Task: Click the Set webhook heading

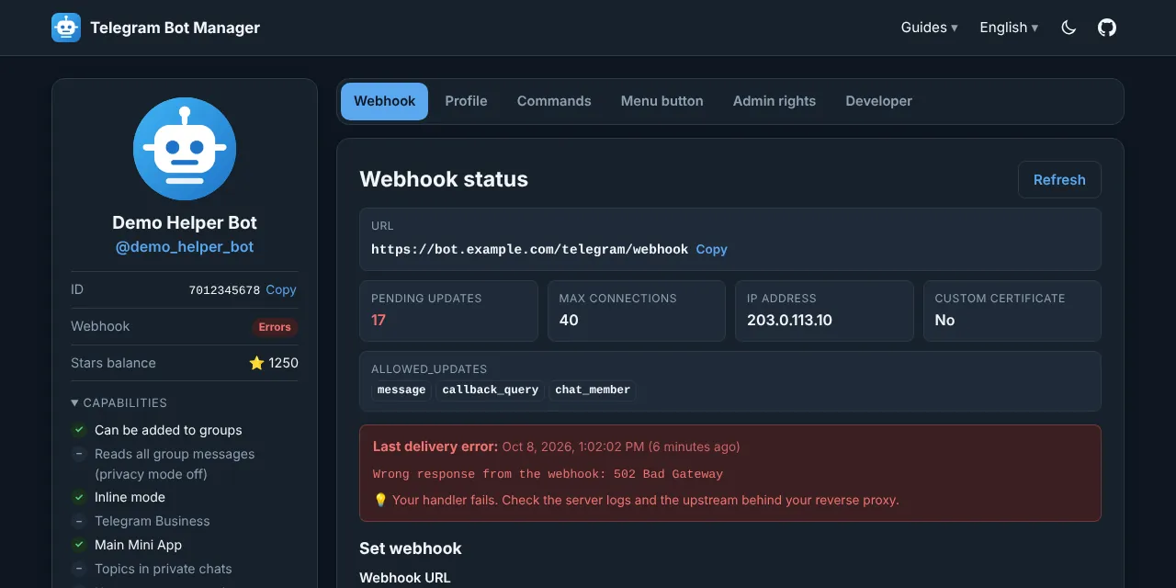Action: 410,548
